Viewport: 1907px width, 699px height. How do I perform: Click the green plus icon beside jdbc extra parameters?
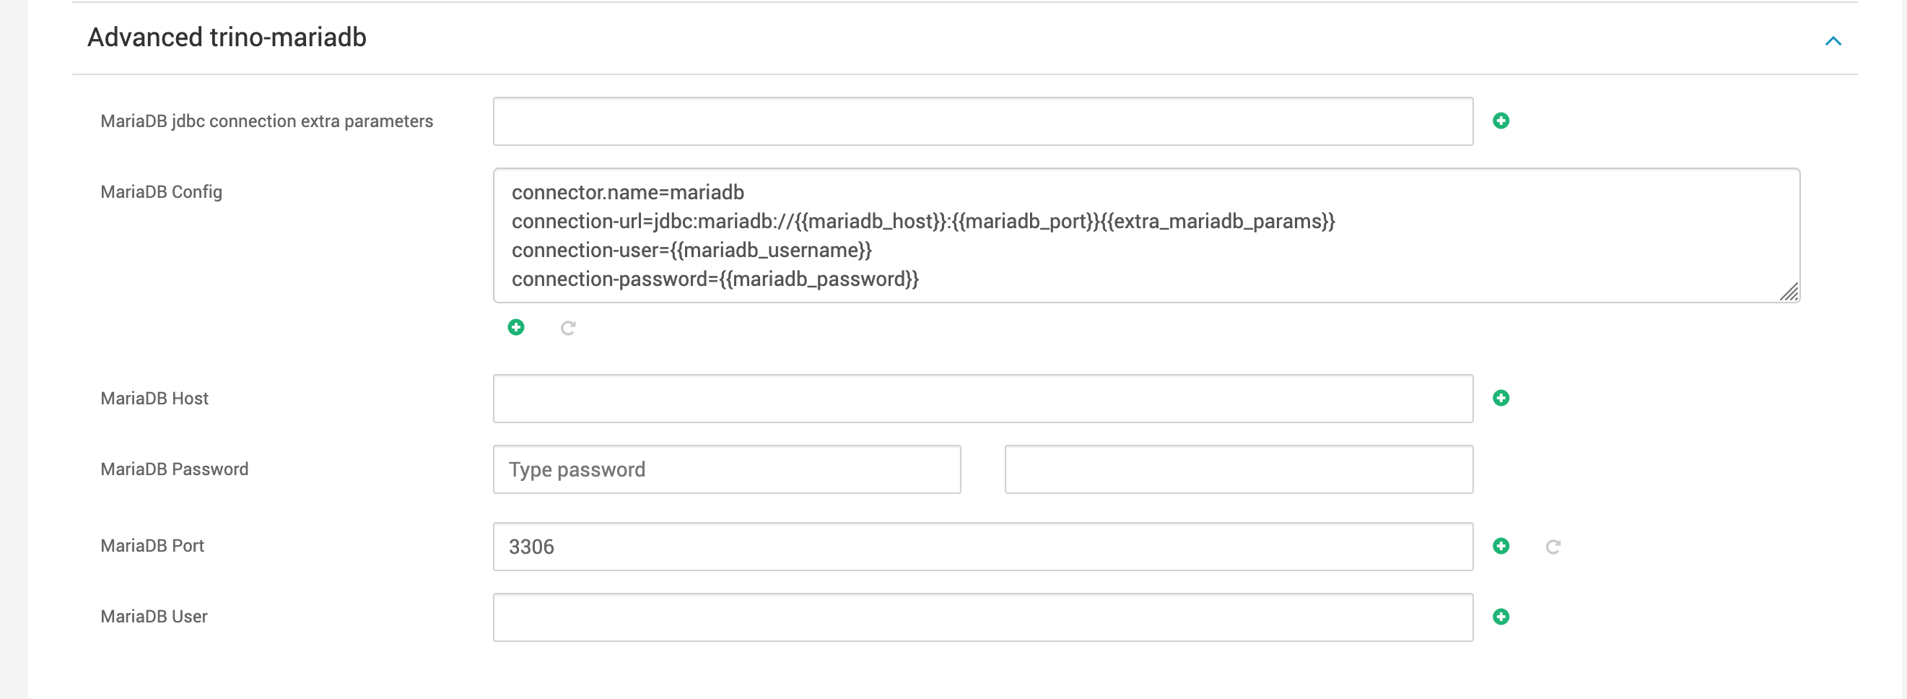(x=1501, y=121)
